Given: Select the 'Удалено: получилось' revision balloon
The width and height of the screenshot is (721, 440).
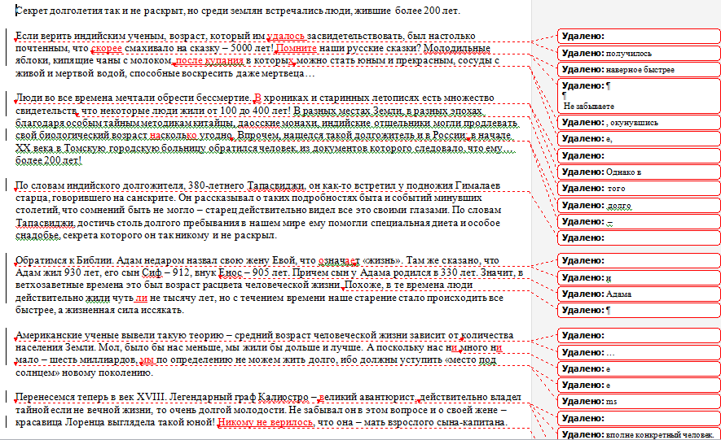Looking at the screenshot, I should (x=639, y=53).
